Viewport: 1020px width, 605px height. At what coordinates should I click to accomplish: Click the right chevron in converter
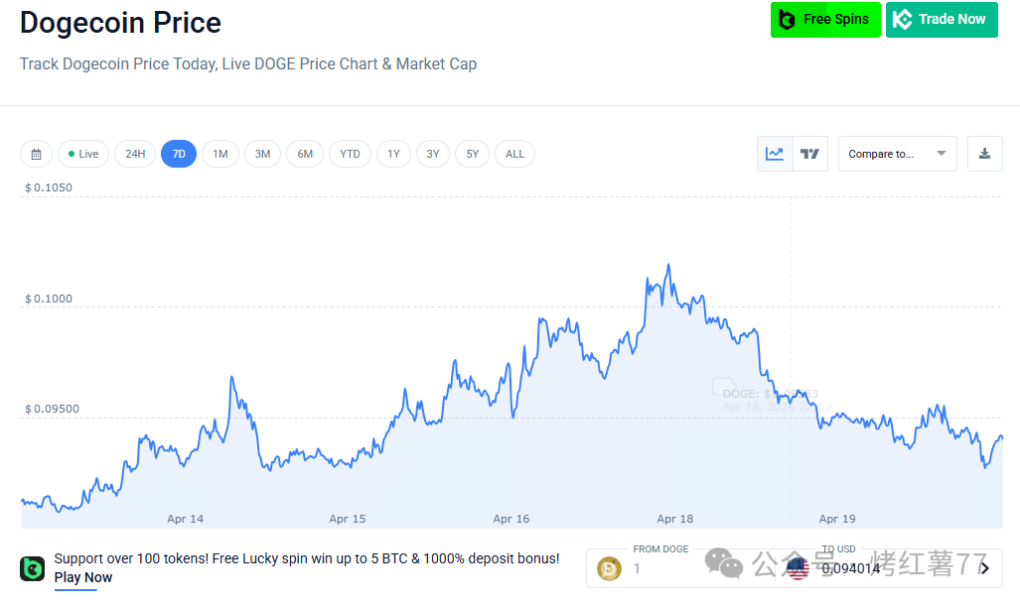[x=984, y=568]
